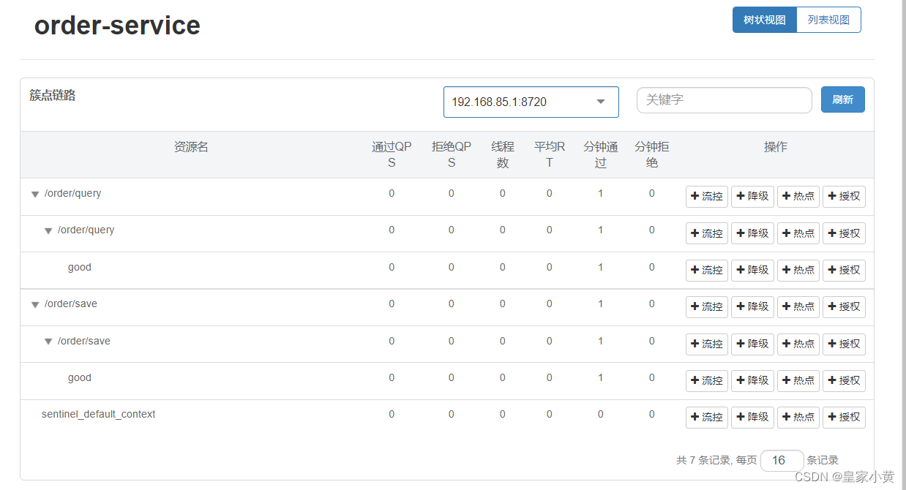The width and height of the screenshot is (906, 490).
Task: Focus the 关键字 search field
Action: coord(725,100)
